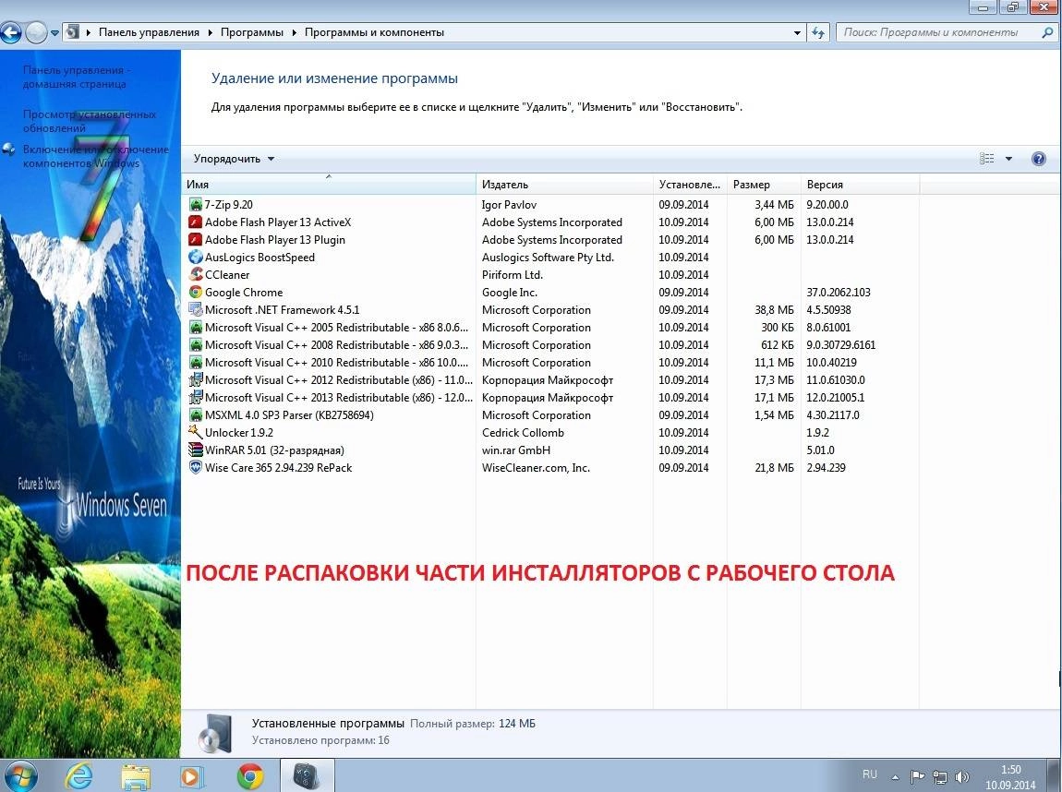The width and height of the screenshot is (1062, 792).
Task: Click the RU language indicator
Action: 870,774
